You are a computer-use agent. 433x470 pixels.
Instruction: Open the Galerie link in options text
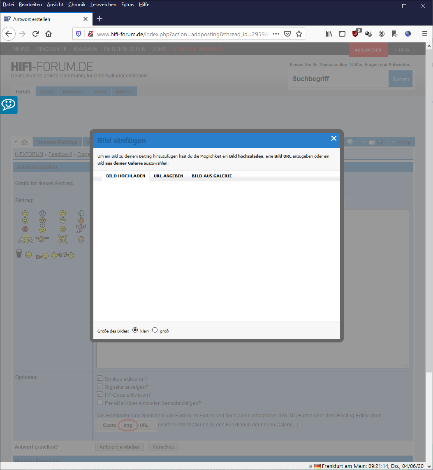pos(242,415)
